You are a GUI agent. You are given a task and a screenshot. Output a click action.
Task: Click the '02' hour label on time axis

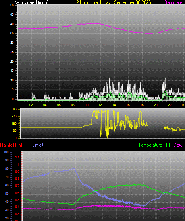point(31,105)
